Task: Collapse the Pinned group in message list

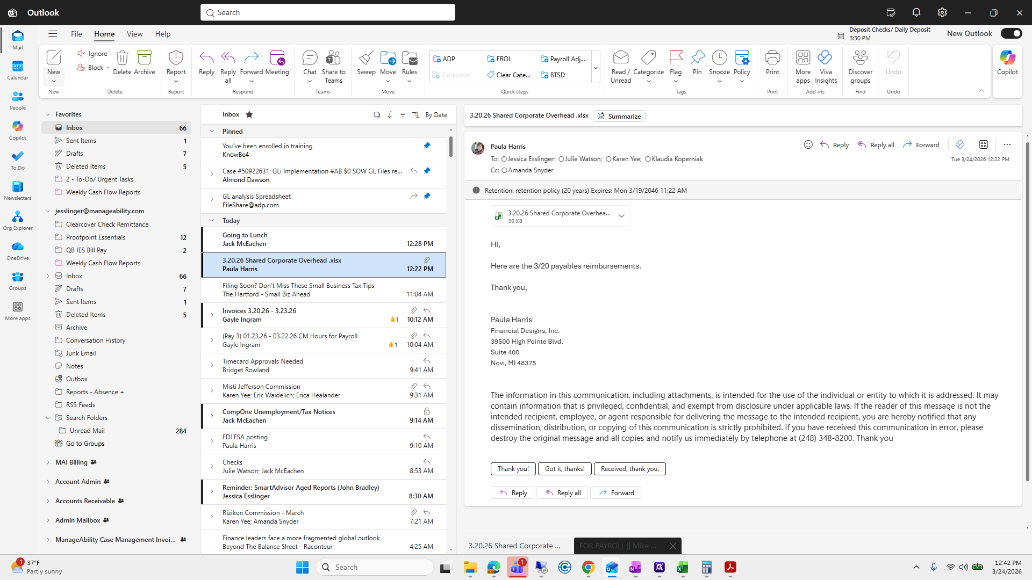Action: [212, 132]
